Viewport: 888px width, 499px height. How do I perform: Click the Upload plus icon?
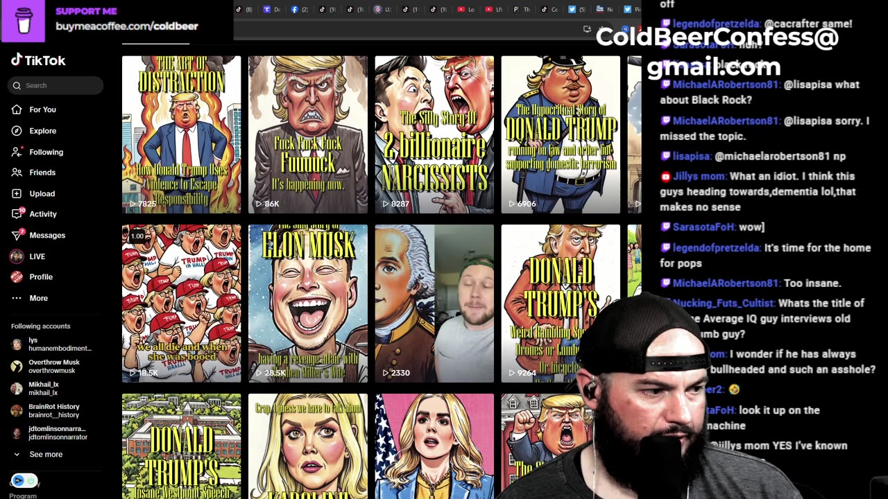pyautogui.click(x=17, y=193)
